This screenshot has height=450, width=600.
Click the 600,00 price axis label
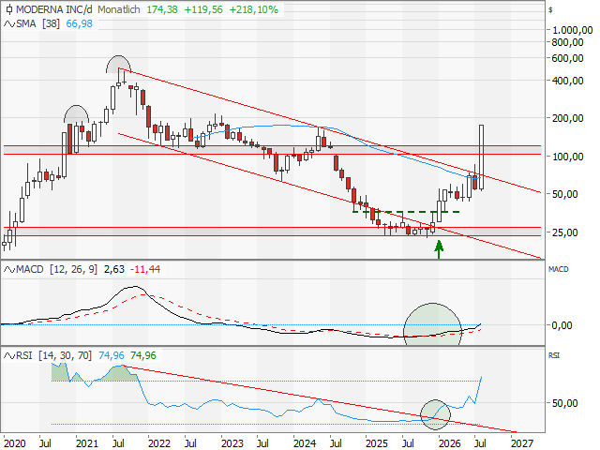pos(567,58)
